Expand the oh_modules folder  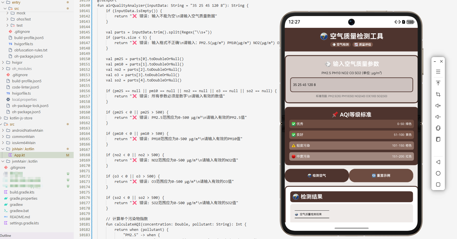[3, 69]
